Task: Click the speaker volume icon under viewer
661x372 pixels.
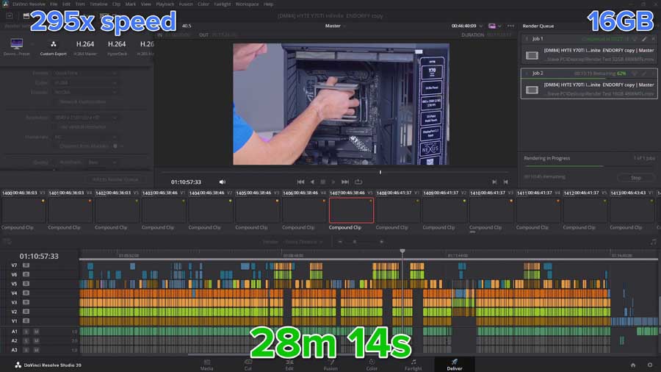Action: (223, 182)
